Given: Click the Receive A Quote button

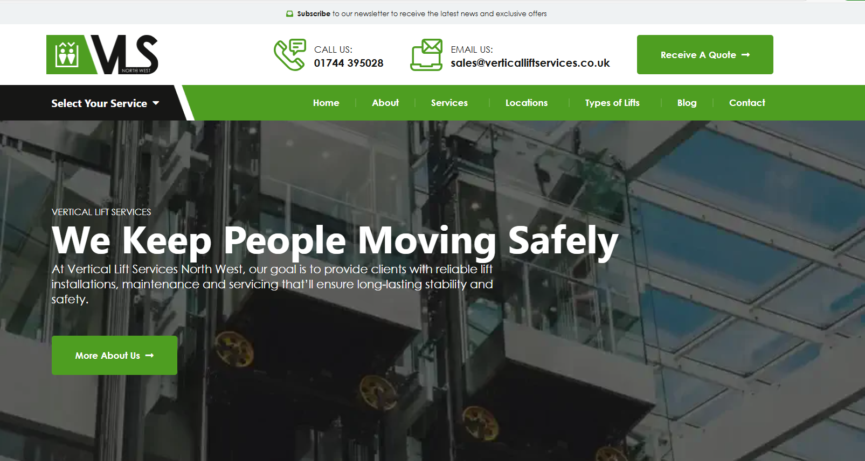Looking at the screenshot, I should [x=705, y=55].
